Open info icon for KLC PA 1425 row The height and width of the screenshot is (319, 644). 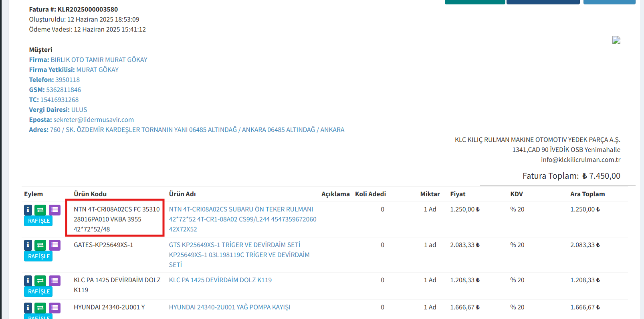pos(28,281)
